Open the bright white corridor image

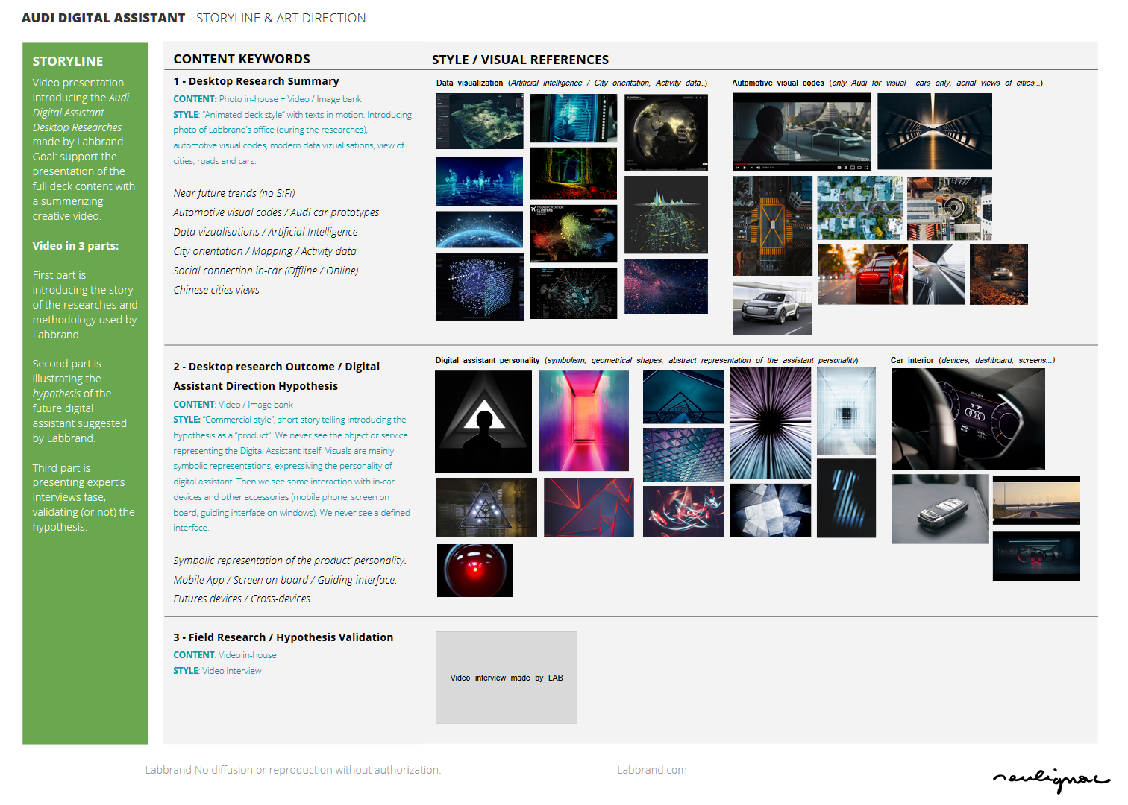[x=846, y=411]
